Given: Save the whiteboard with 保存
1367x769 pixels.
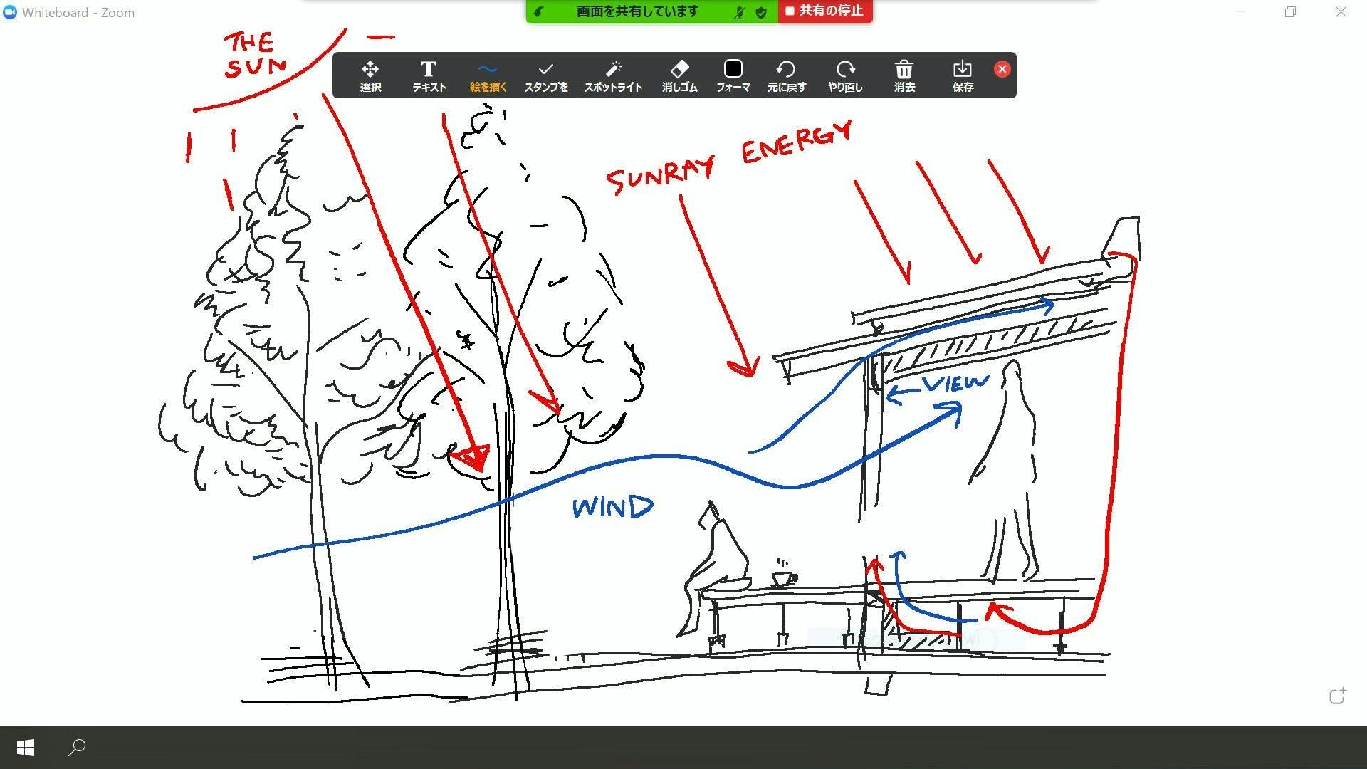Looking at the screenshot, I should click(963, 75).
